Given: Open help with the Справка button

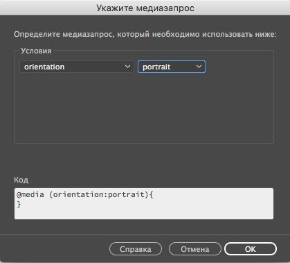Looking at the screenshot, I should [x=136, y=249].
